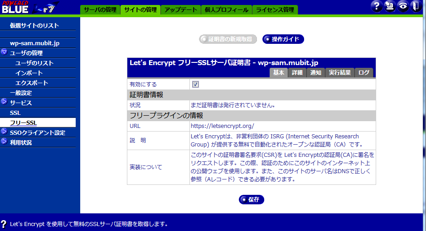Click the 状況 row label

(x=135, y=105)
